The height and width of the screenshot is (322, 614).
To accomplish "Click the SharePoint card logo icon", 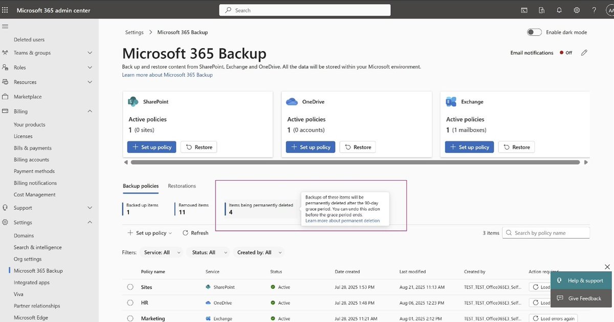I will pyautogui.click(x=133, y=101).
